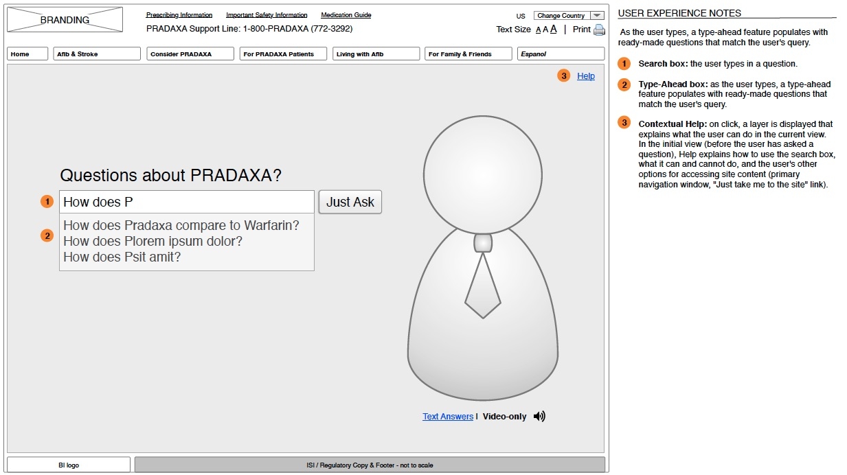Click the 'Questions about PRADAXA?' heading
The width and height of the screenshot is (847, 475).
[171, 175]
